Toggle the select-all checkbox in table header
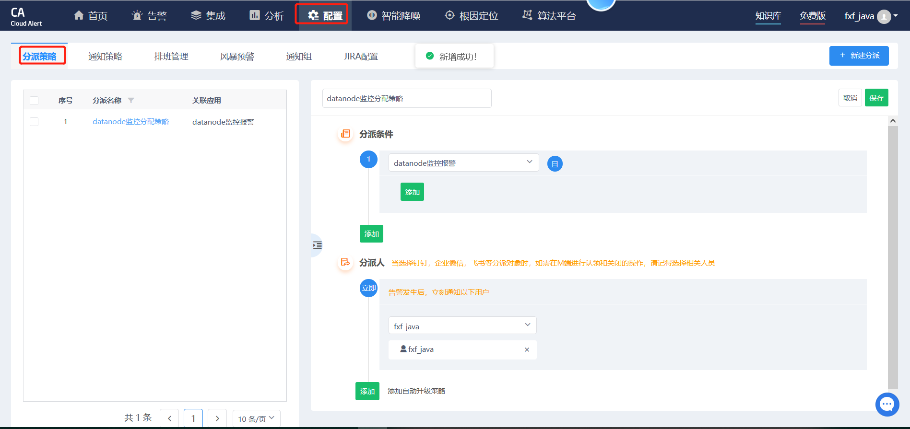Image resolution: width=910 pixels, height=429 pixels. (34, 101)
